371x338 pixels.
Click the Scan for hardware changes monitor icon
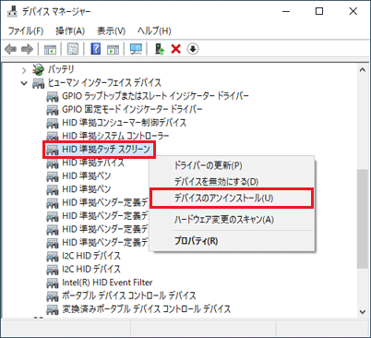[136, 49]
